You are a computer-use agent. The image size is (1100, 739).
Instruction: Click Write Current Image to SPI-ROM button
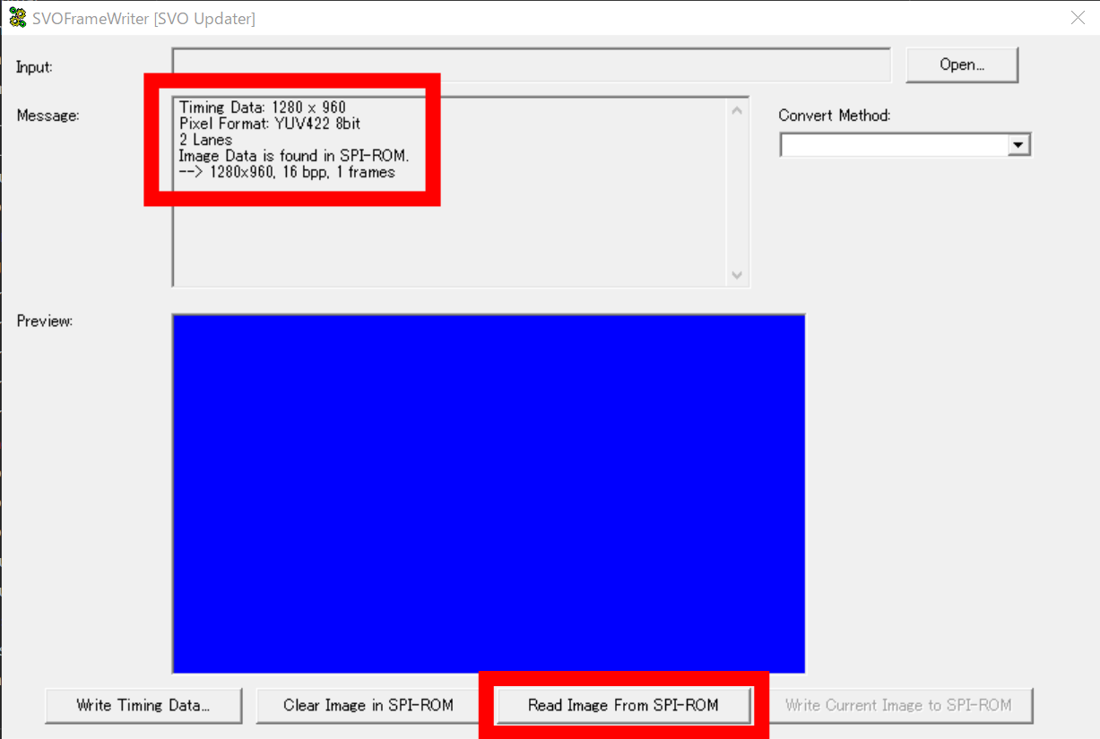[898, 705]
